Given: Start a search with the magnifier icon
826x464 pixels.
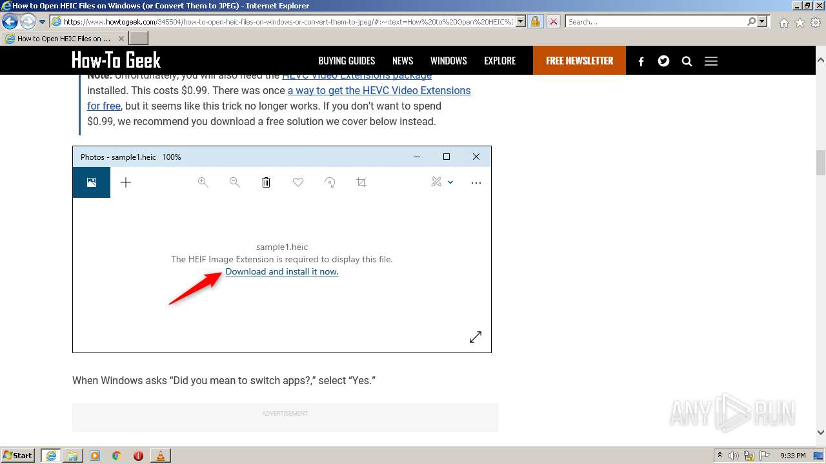Looking at the screenshot, I should click(751, 21).
